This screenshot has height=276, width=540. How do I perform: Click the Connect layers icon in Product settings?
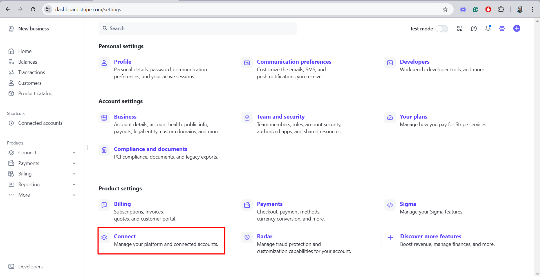coord(104,237)
